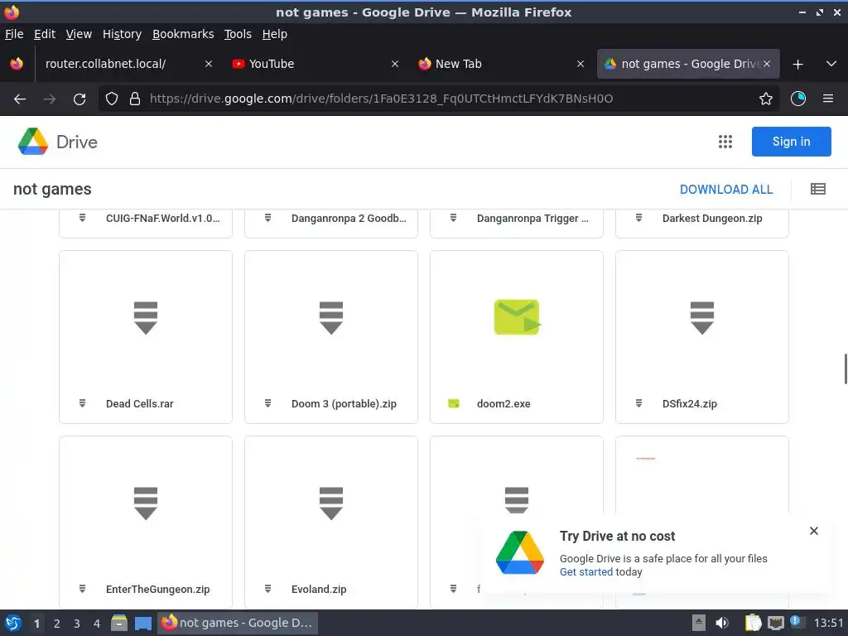
Task: Open Doom 3 (portable).zip thumbnail
Action: pyautogui.click(x=331, y=318)
